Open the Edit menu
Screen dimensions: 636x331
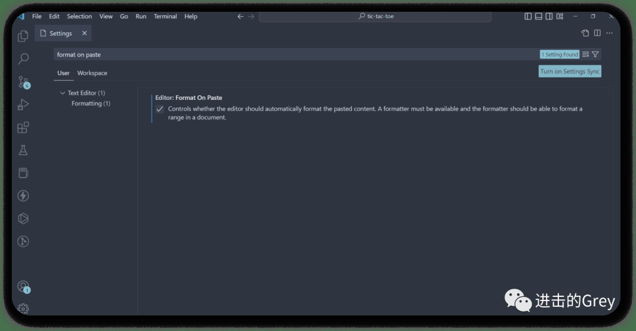click(x=54, y=16)
